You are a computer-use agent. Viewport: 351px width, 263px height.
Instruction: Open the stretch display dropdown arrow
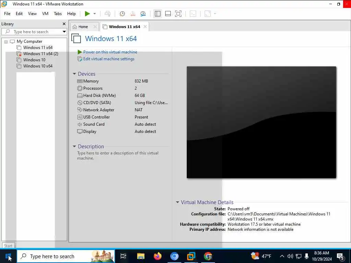(x=215, y=14)
